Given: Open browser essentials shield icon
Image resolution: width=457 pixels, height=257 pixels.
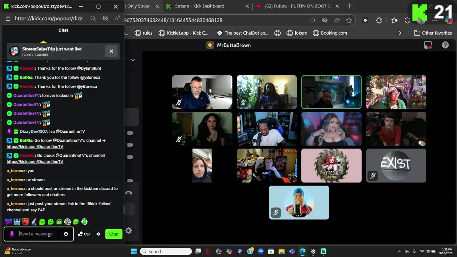Looking at the screenshot, I should [x=407, y=20].
